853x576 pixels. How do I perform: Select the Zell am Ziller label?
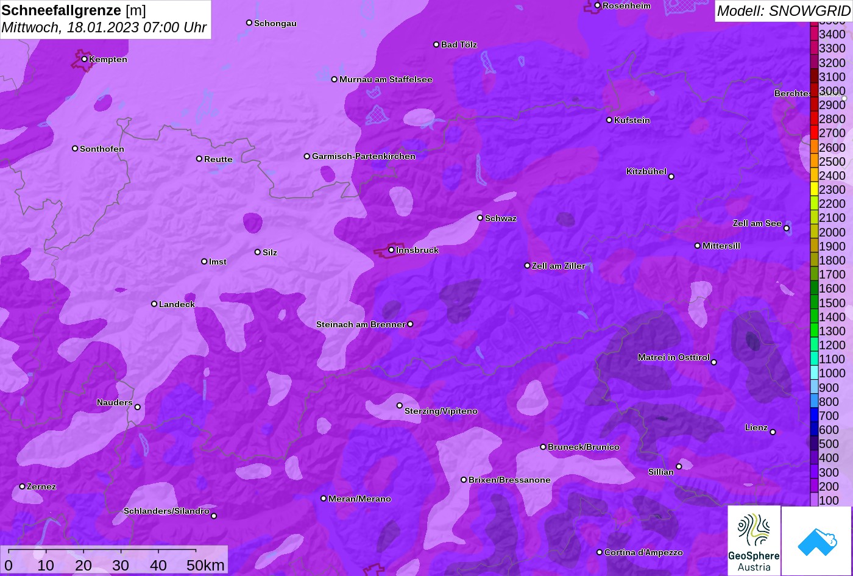(559, 266)
